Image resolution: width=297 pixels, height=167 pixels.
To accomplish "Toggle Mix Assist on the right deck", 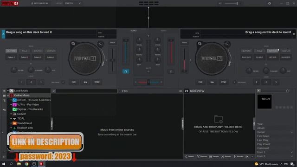I will pos(235,82).
